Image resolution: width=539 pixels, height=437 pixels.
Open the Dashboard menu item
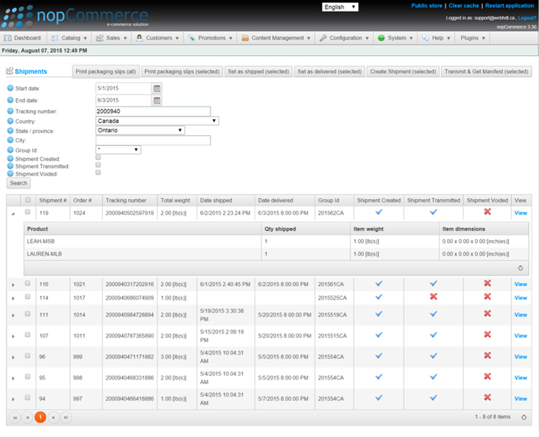pos(23,38)
